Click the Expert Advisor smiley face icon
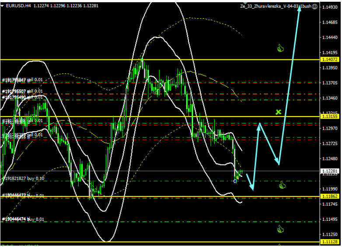The height and width of the screenshot is (247, 342). click(315, 7)
